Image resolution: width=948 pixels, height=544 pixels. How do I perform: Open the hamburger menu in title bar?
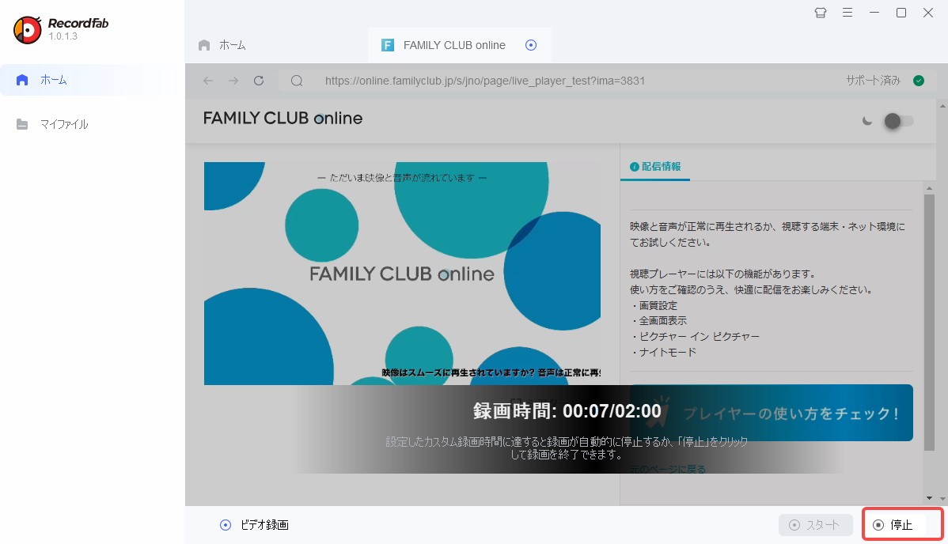tap(848, 13)
